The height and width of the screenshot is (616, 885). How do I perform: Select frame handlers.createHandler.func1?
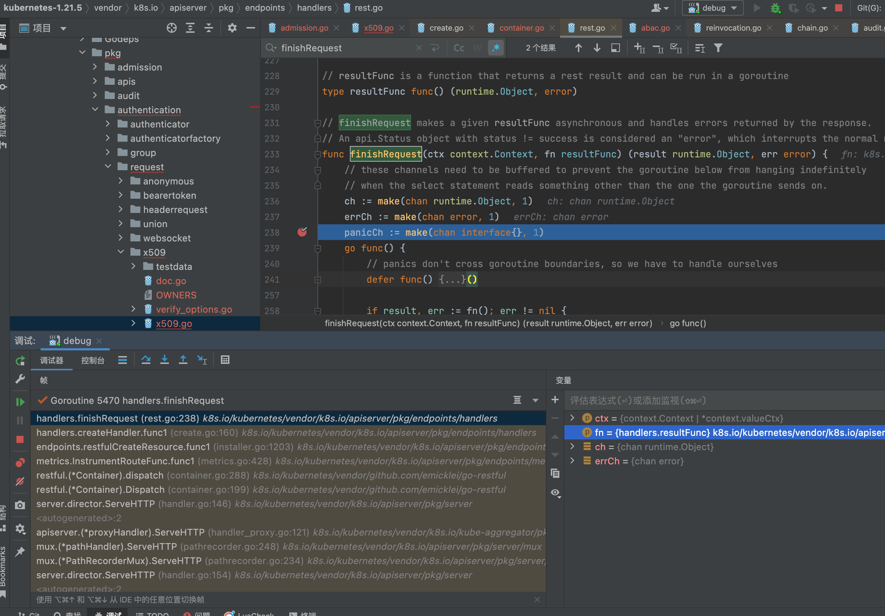pyautogui.click(x=288, y=432)
